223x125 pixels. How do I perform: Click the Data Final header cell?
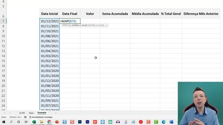pos(70,14)
